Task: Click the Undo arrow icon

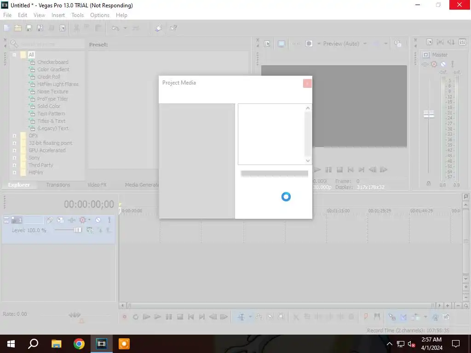Action: [x=115, y=28]
